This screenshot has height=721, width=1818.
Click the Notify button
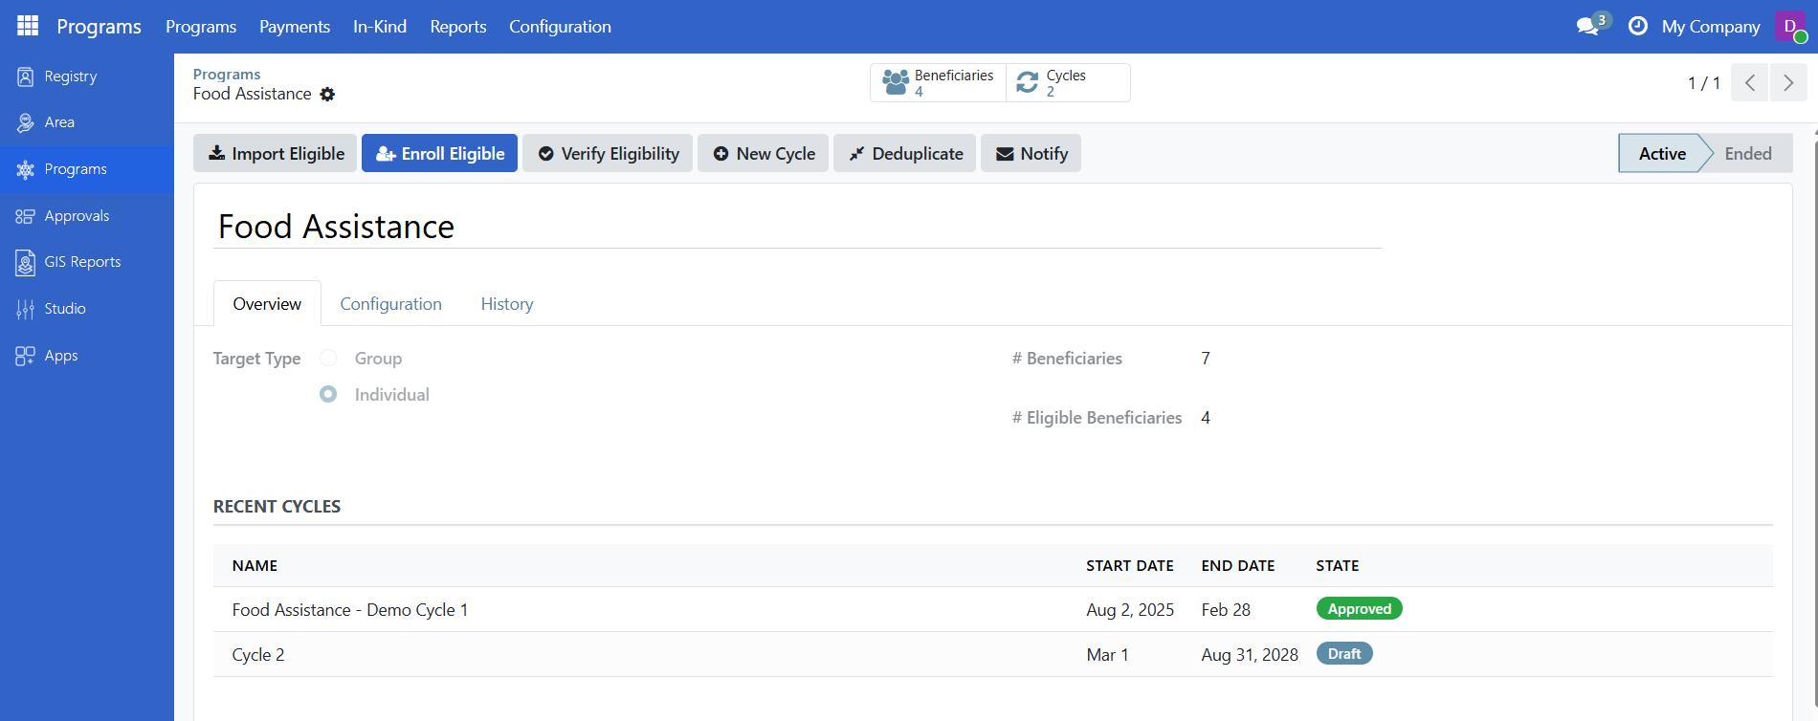pyautogui.click(x=1031, y=153)
